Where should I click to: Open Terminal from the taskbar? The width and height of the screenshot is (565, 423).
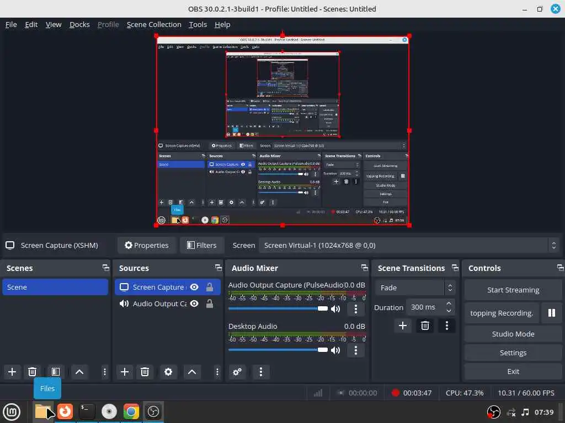click(x=87, y=412)
